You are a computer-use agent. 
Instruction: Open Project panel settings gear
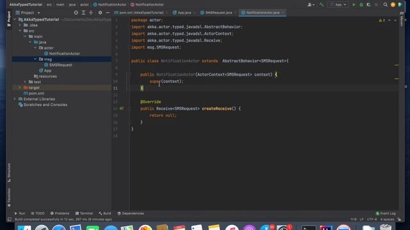click(100, 13)
